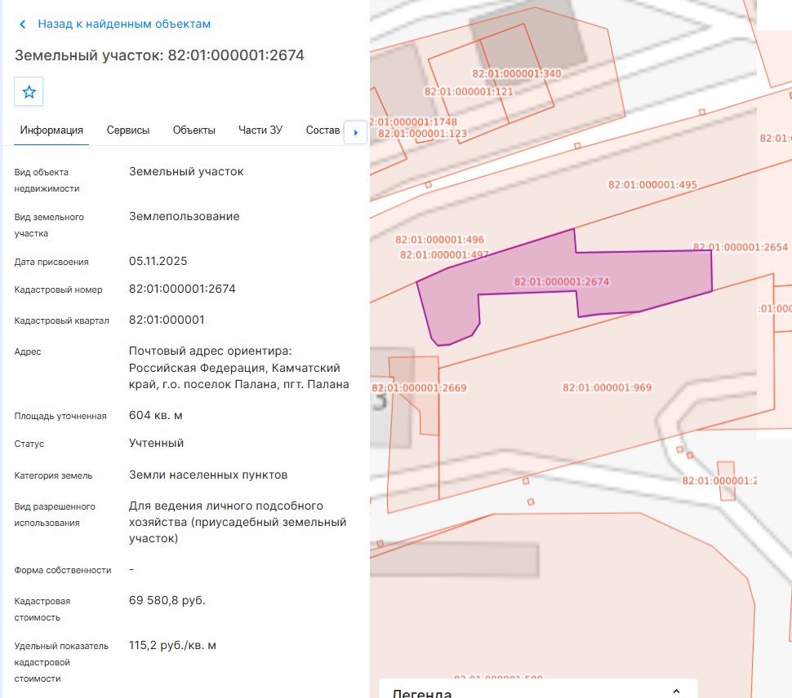Add parcel to favorites with star icon
This screenshot has height=698, width=792.
tap(29, 92)
